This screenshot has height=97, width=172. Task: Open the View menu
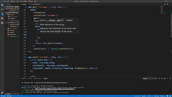(17, 1)
